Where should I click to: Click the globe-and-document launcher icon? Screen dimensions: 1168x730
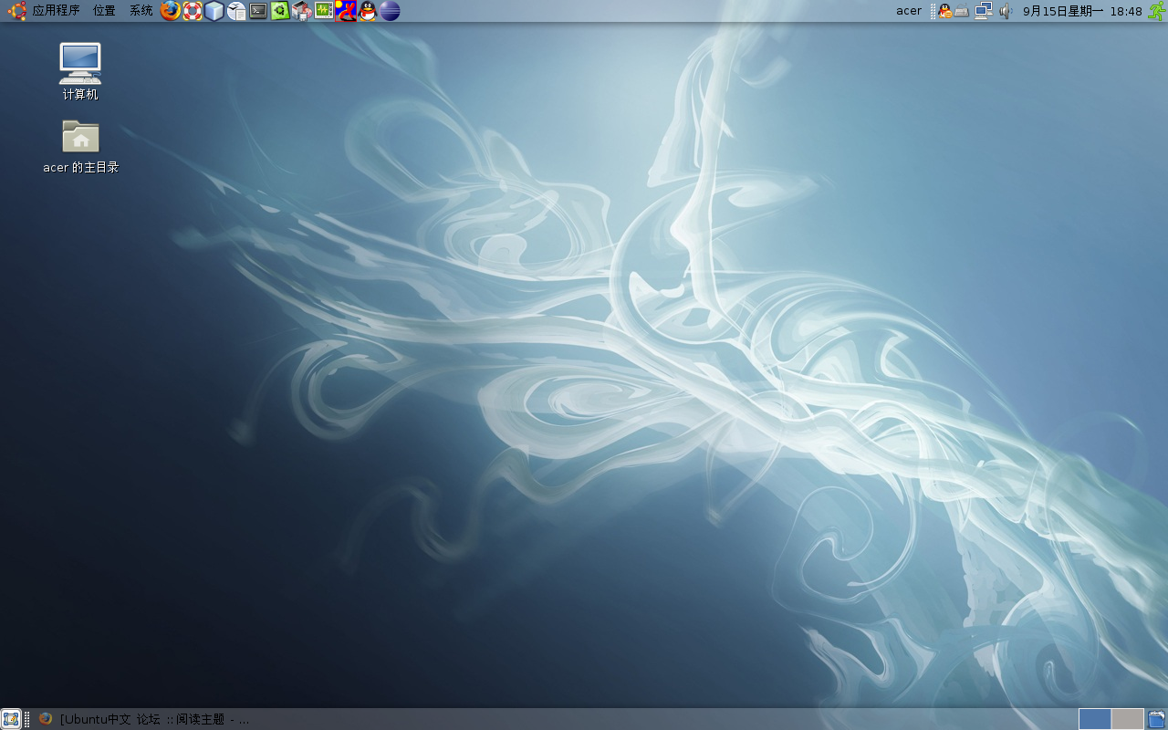pos(236,11)
